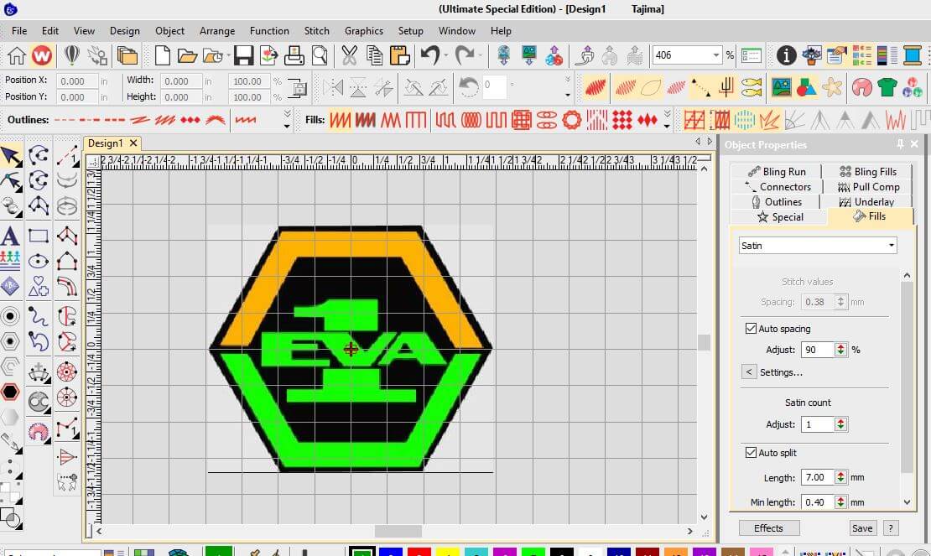Toggle the Auto split checkbox

click(751, 452)
